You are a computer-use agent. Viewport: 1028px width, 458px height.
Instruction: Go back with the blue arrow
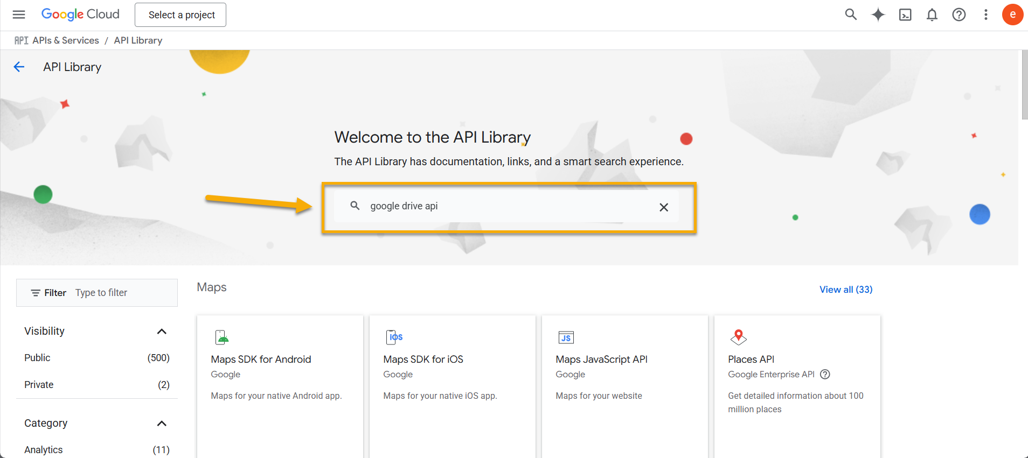[19, 67]
